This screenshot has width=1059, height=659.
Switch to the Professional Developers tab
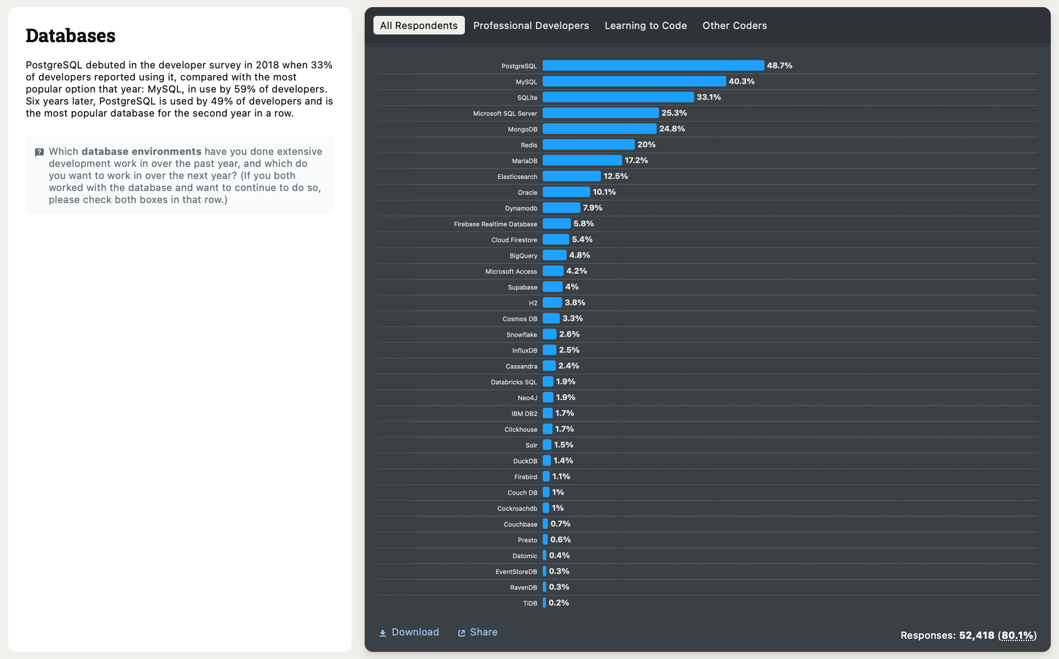click(531, 25)
